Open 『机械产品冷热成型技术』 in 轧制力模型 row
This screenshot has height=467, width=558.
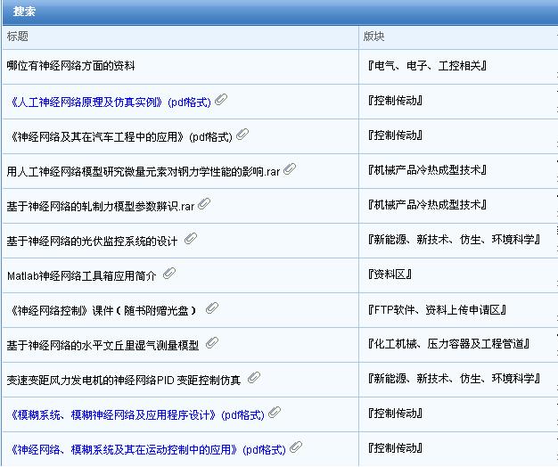click(427, 205)
